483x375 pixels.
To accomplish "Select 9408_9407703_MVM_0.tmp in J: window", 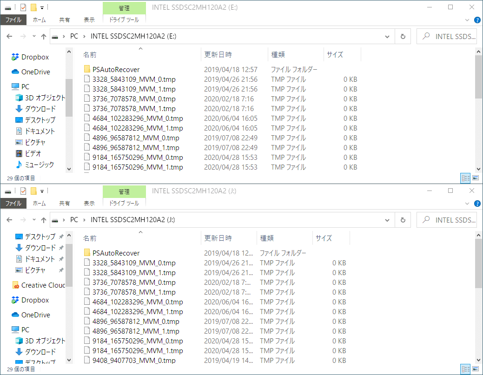I will [130, 361].
